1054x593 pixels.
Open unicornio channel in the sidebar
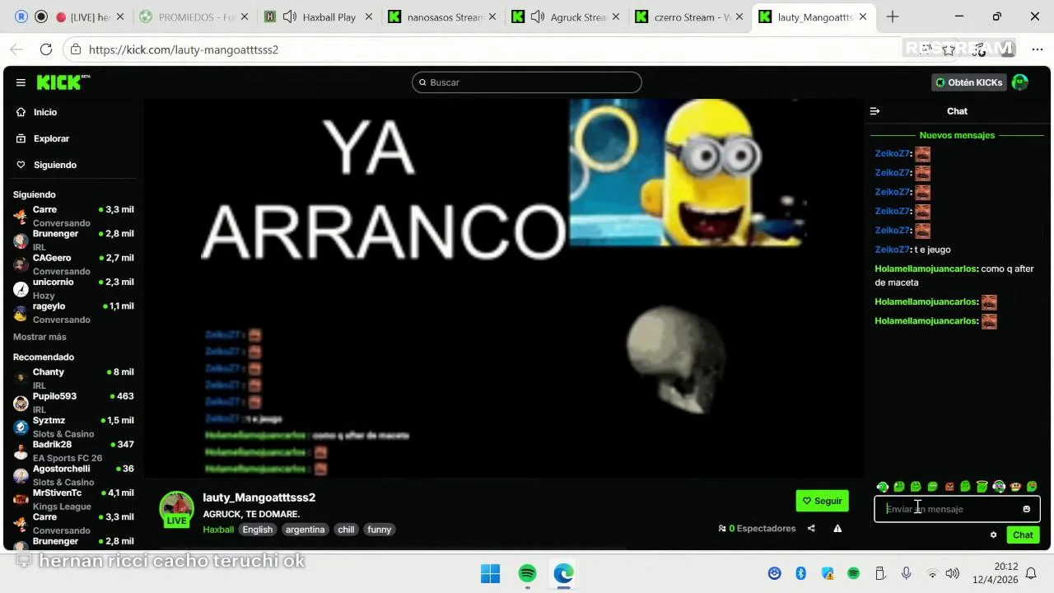pos(73,288)
